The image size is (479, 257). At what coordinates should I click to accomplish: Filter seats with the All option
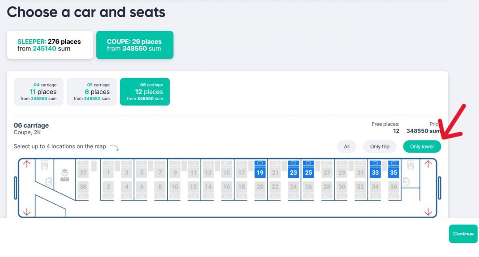pos(347,147)
